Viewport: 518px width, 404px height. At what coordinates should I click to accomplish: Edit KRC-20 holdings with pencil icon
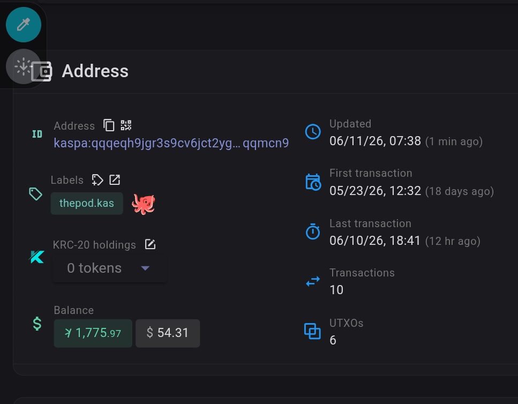[151, 244]
